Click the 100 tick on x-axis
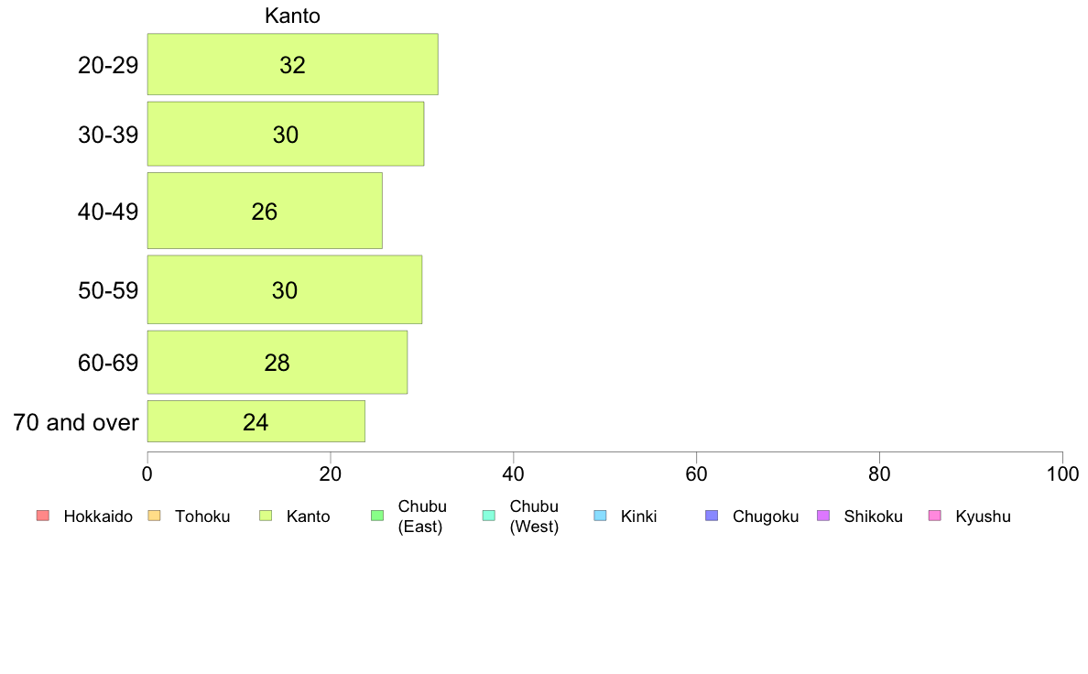Viewport: 1088px width, 674px height. point(1062,474)
